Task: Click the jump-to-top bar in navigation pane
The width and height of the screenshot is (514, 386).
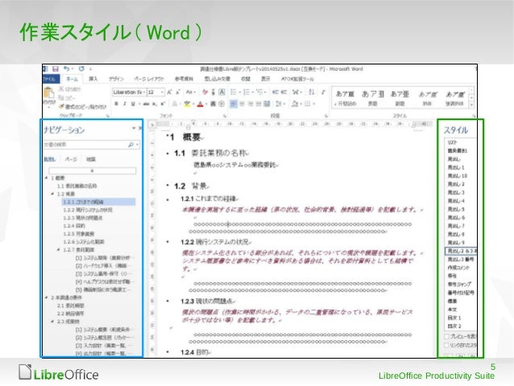Action: click(93, 171)
